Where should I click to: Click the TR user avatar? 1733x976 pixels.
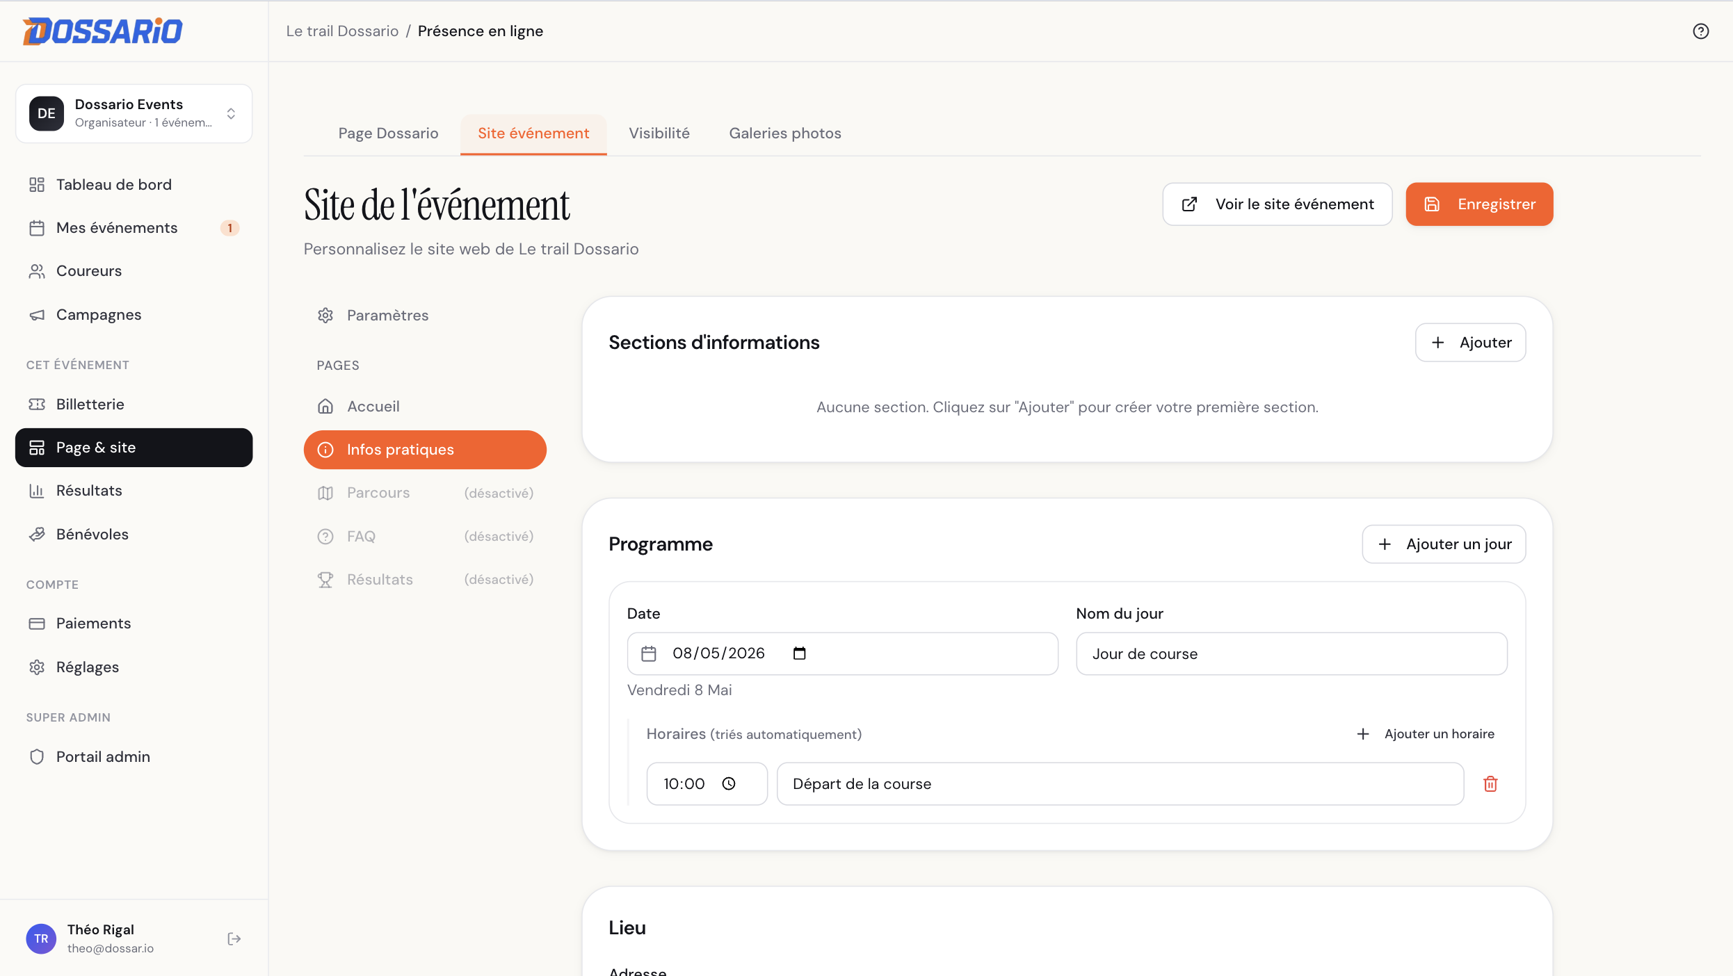coord(41,939)
